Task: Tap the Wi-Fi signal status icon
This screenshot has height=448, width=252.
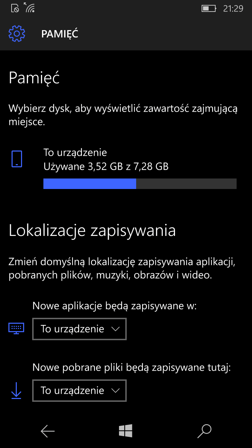Action: tap(29, 7)
